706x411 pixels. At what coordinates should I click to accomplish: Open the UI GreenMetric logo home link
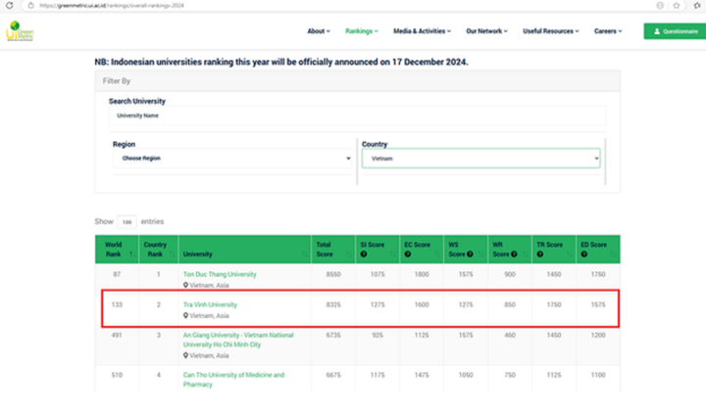point(20,31)
